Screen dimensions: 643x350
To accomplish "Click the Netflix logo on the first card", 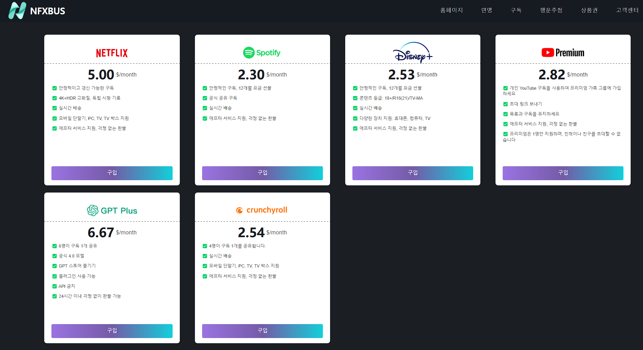I will point(112,53).
